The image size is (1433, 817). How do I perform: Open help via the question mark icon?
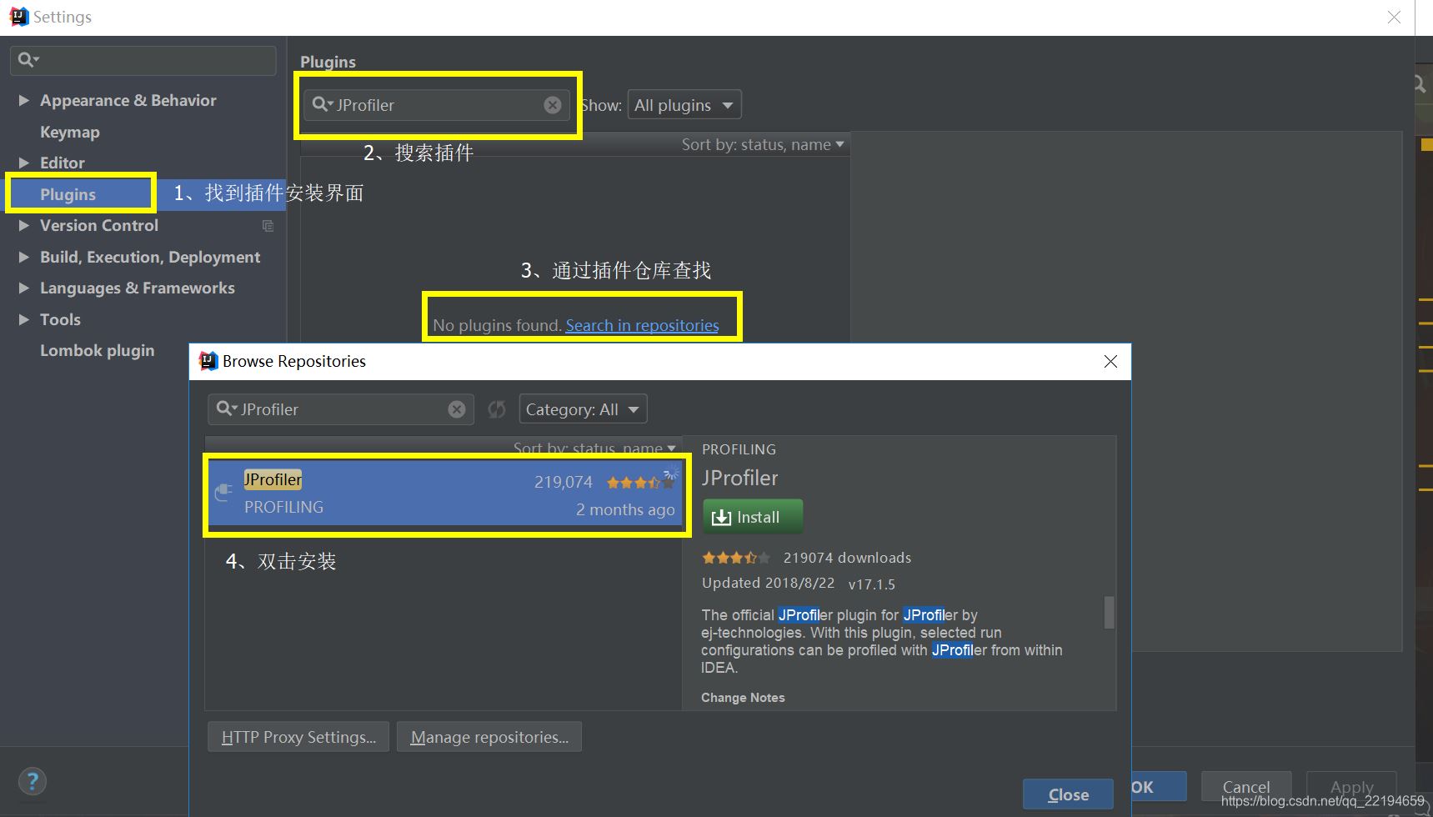[x=32, y=781]
